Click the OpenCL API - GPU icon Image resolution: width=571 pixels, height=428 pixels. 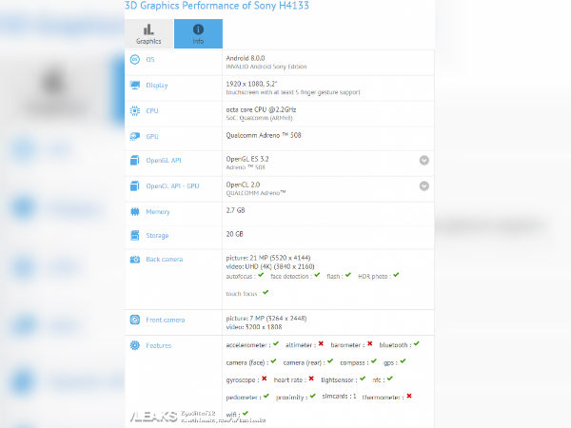tap(135, 186)
